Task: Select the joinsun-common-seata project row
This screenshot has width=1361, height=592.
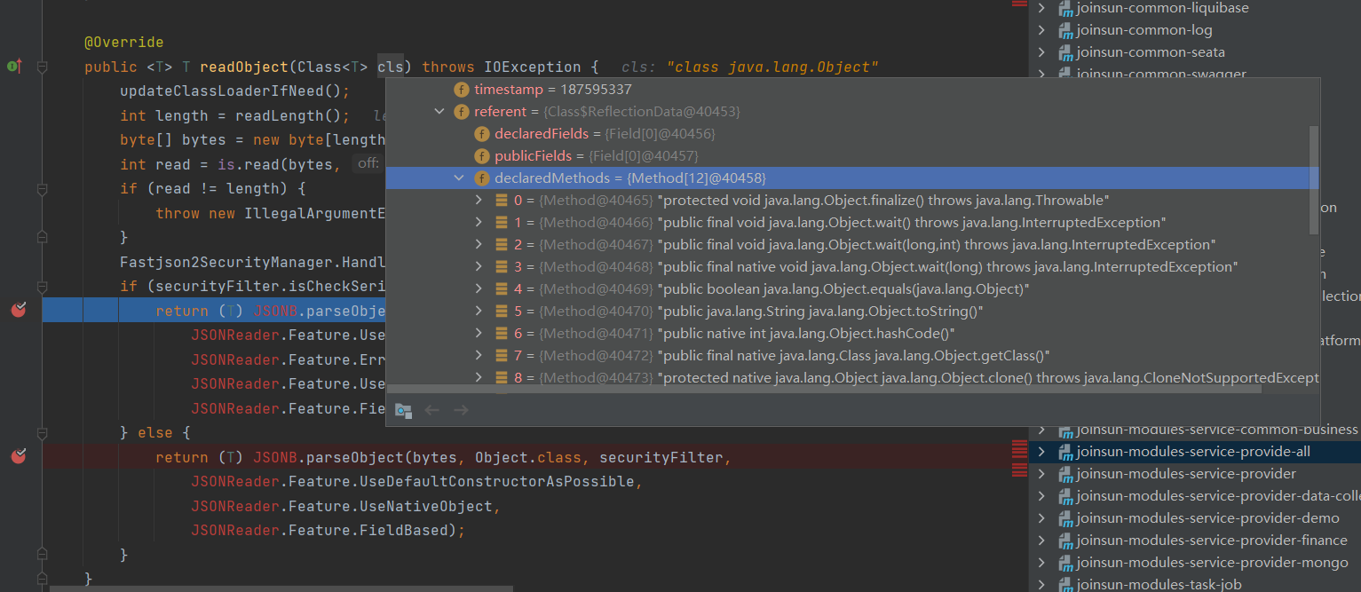Action: click(1195, 52)
